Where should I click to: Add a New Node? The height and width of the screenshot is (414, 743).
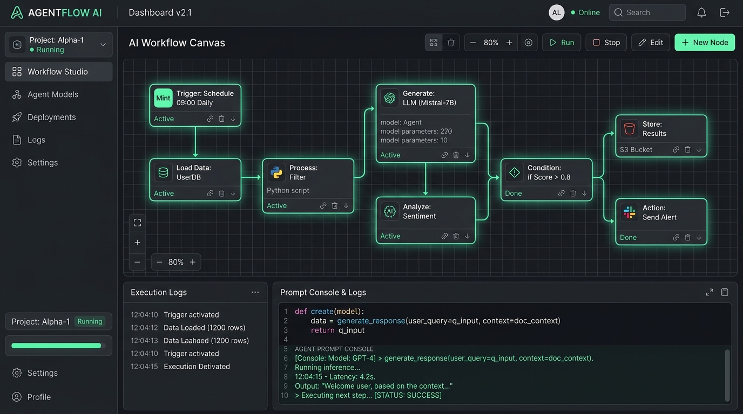click(705, 43)
